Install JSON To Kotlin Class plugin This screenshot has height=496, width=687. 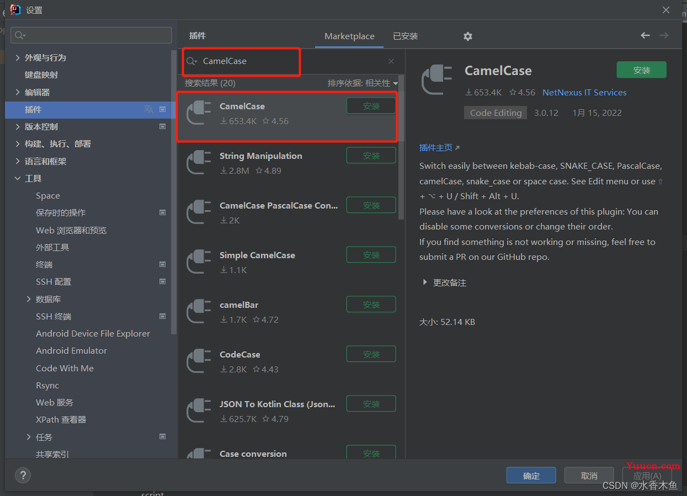click(371, 404)
